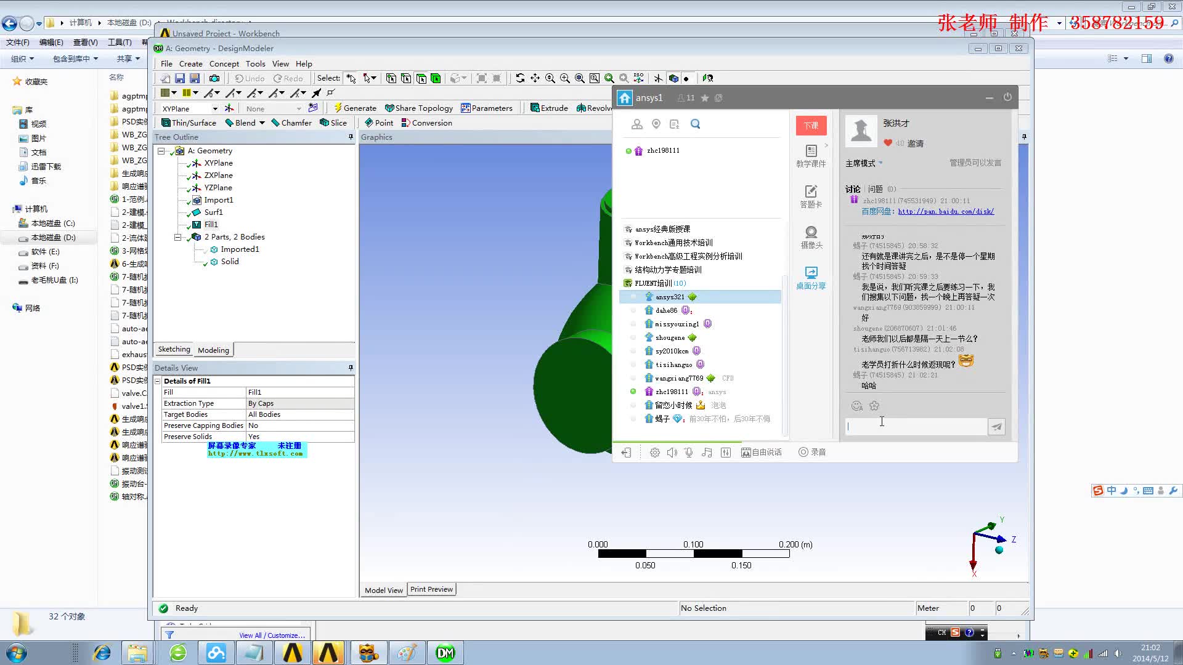Click the chat message input field
The image size is (1183, 665).
tap(916, 427)
